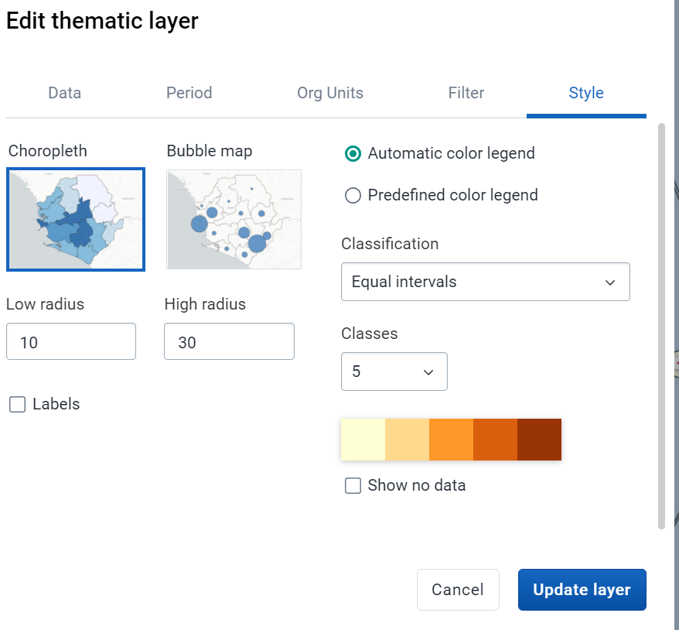Go to the Filter tab

(466, 93)
